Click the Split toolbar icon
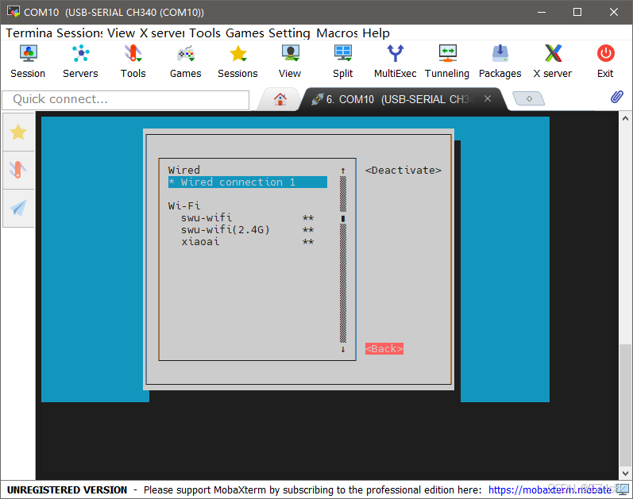This screenshot has height=499, width=633. (x=343, y=61)
